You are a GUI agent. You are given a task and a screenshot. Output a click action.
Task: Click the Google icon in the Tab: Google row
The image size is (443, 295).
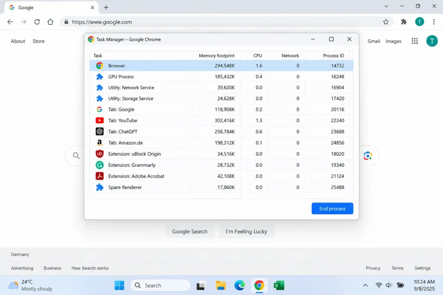click(100, 109)
